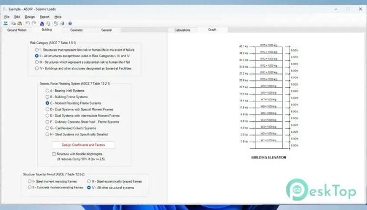Image resolution: width=367 pixels, height=210 pixels.
Task: Click the Copy icon in toolbar
Action: 13,24
